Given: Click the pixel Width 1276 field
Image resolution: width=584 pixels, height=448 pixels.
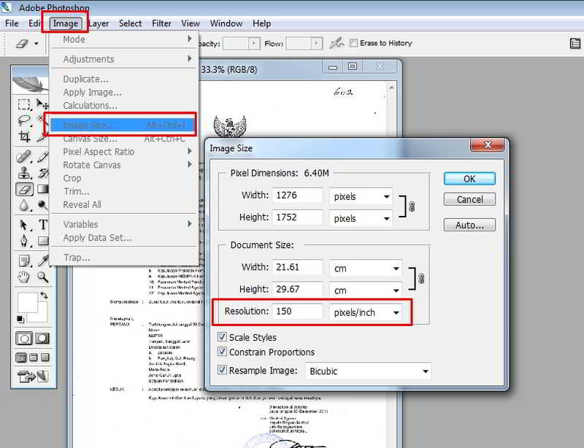Looking at the screenshot, I should tap(297, 195).
